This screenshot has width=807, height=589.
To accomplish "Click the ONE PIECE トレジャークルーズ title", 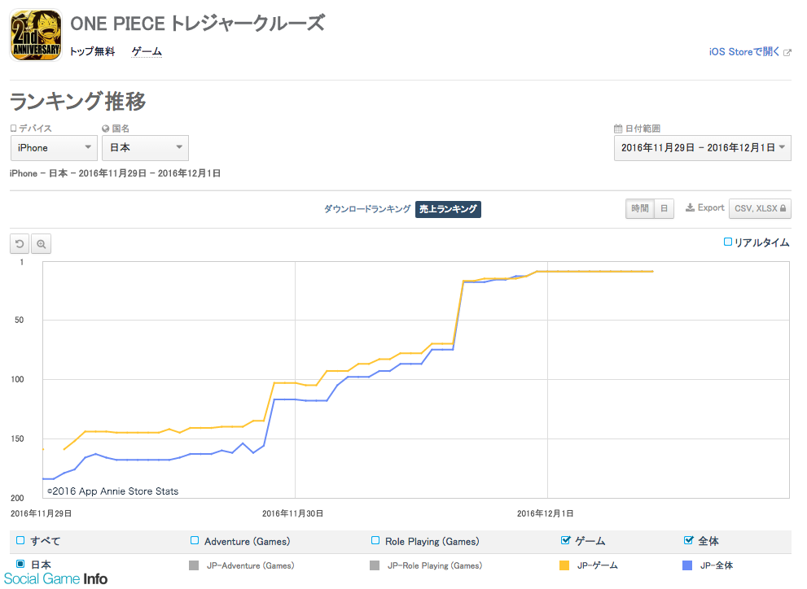I will pos(198,24).
